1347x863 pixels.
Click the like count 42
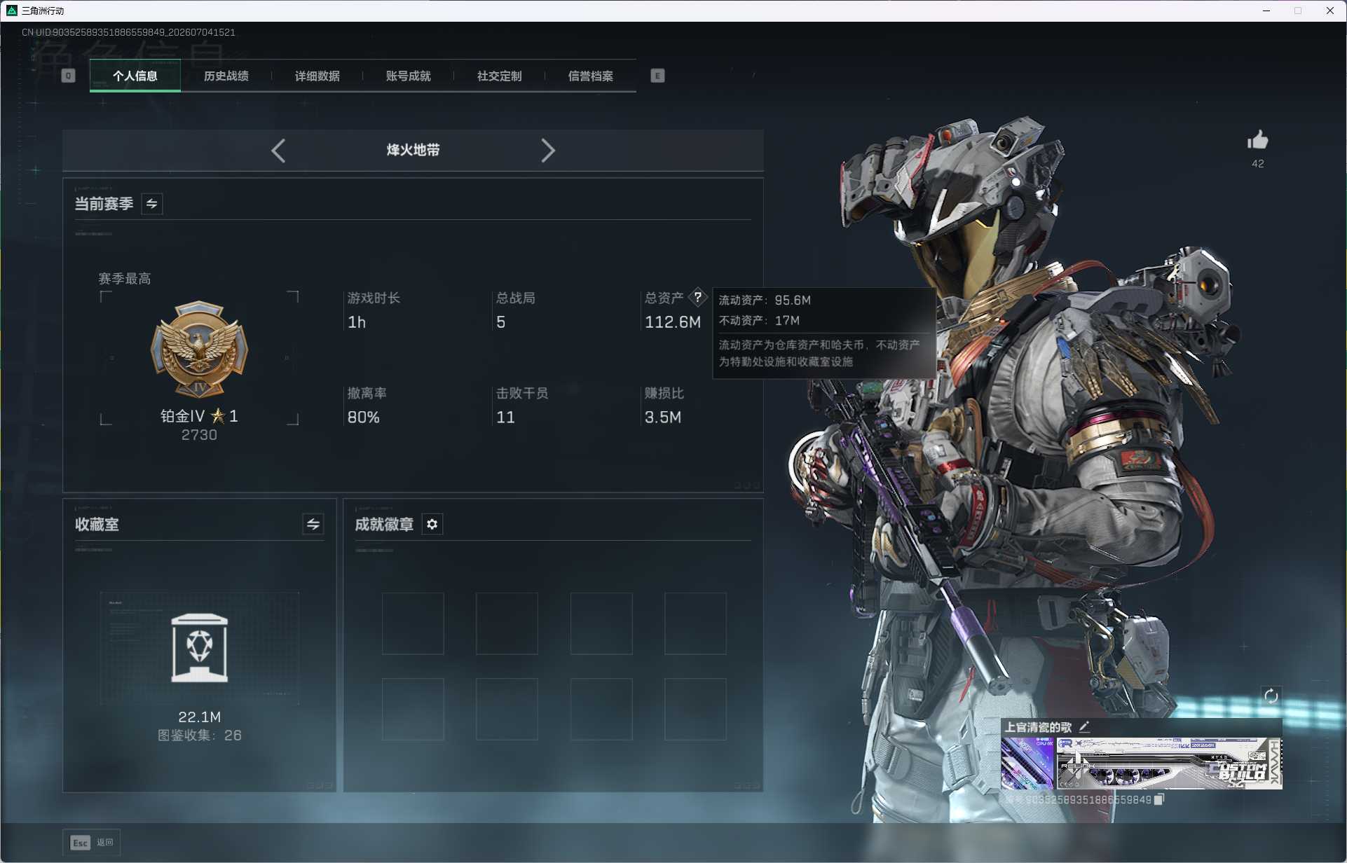coord(1258,164)
